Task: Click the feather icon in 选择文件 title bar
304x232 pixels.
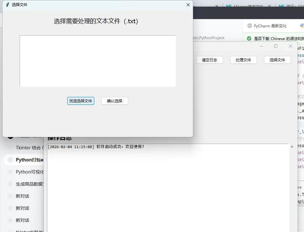Action: coord(8,5)
